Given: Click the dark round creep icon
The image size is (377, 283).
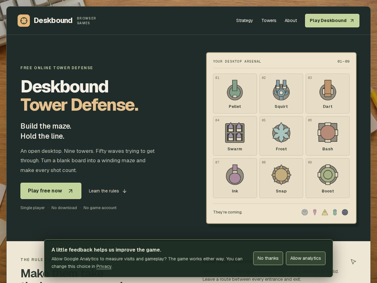Looking at the screenshot, I should [x=345, y=212].
